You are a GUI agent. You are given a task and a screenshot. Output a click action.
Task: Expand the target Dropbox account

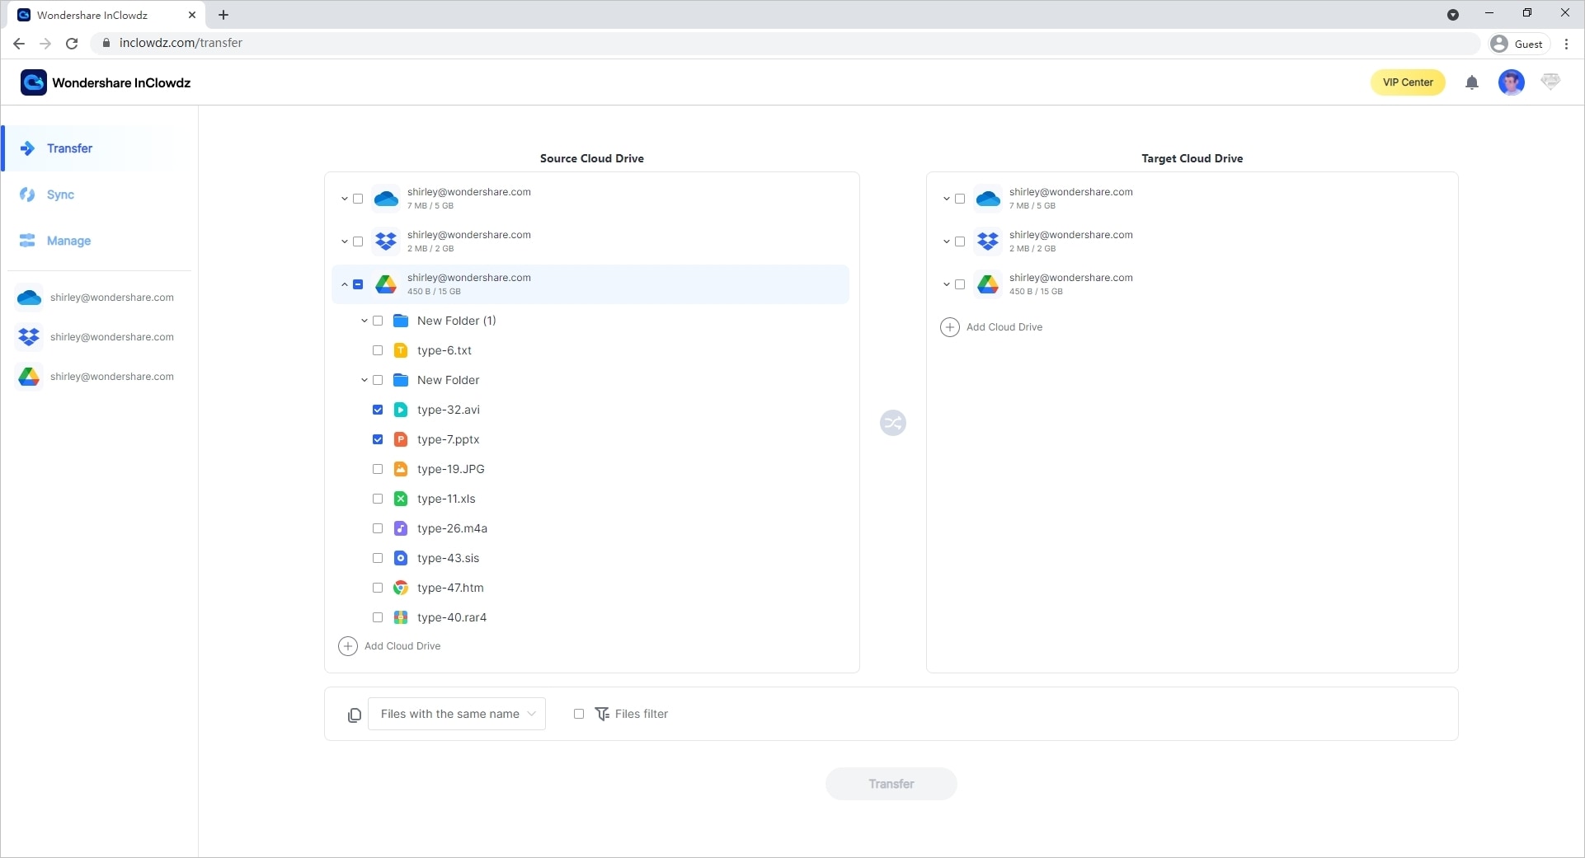[946, 241]
